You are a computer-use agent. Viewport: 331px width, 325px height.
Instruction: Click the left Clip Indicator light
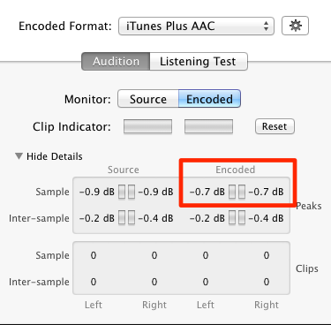[147, 126]
